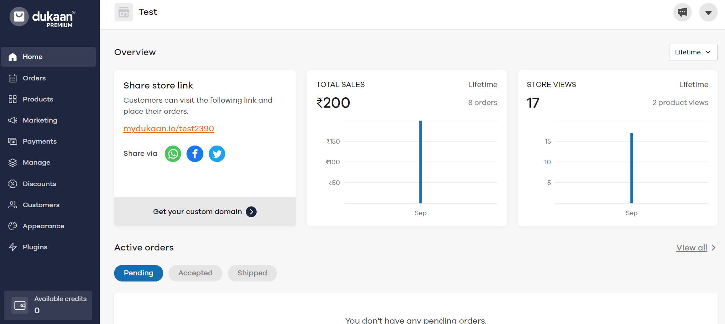Click the Payments card icon
This screenshot has height=324, width=725.
13,141
